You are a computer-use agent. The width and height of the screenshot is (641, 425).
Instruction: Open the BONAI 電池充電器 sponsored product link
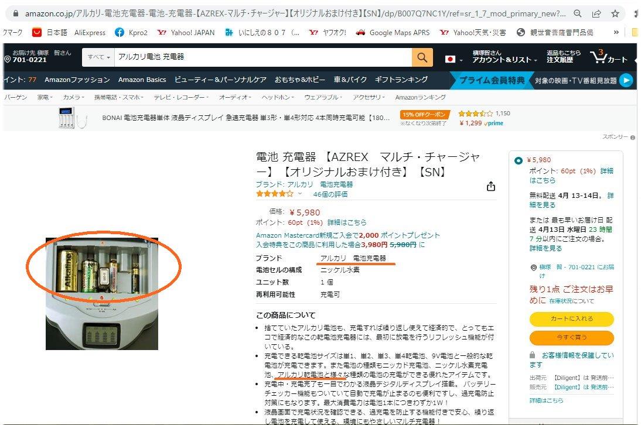coord(246,118)
